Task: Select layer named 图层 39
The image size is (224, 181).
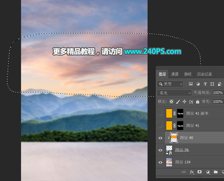Action: [182, 150]
